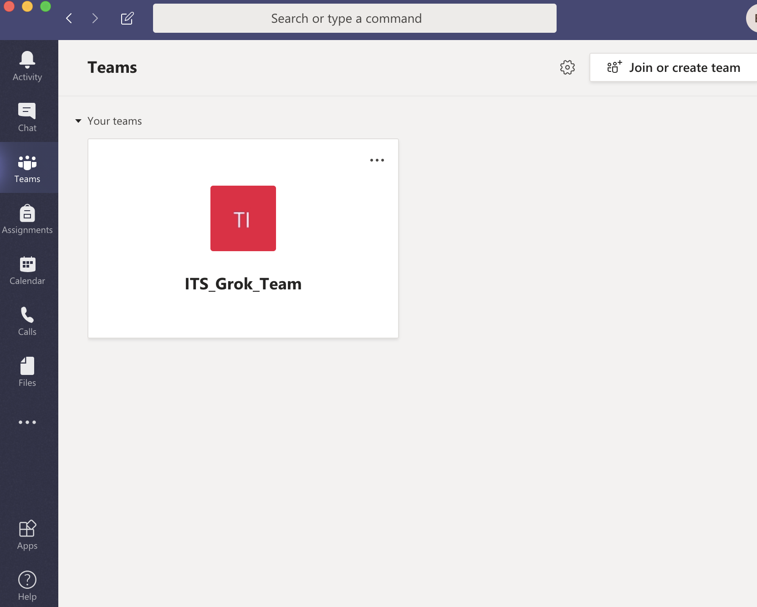
Task: Open the Apps store
Action: click(x=27, y=535)
